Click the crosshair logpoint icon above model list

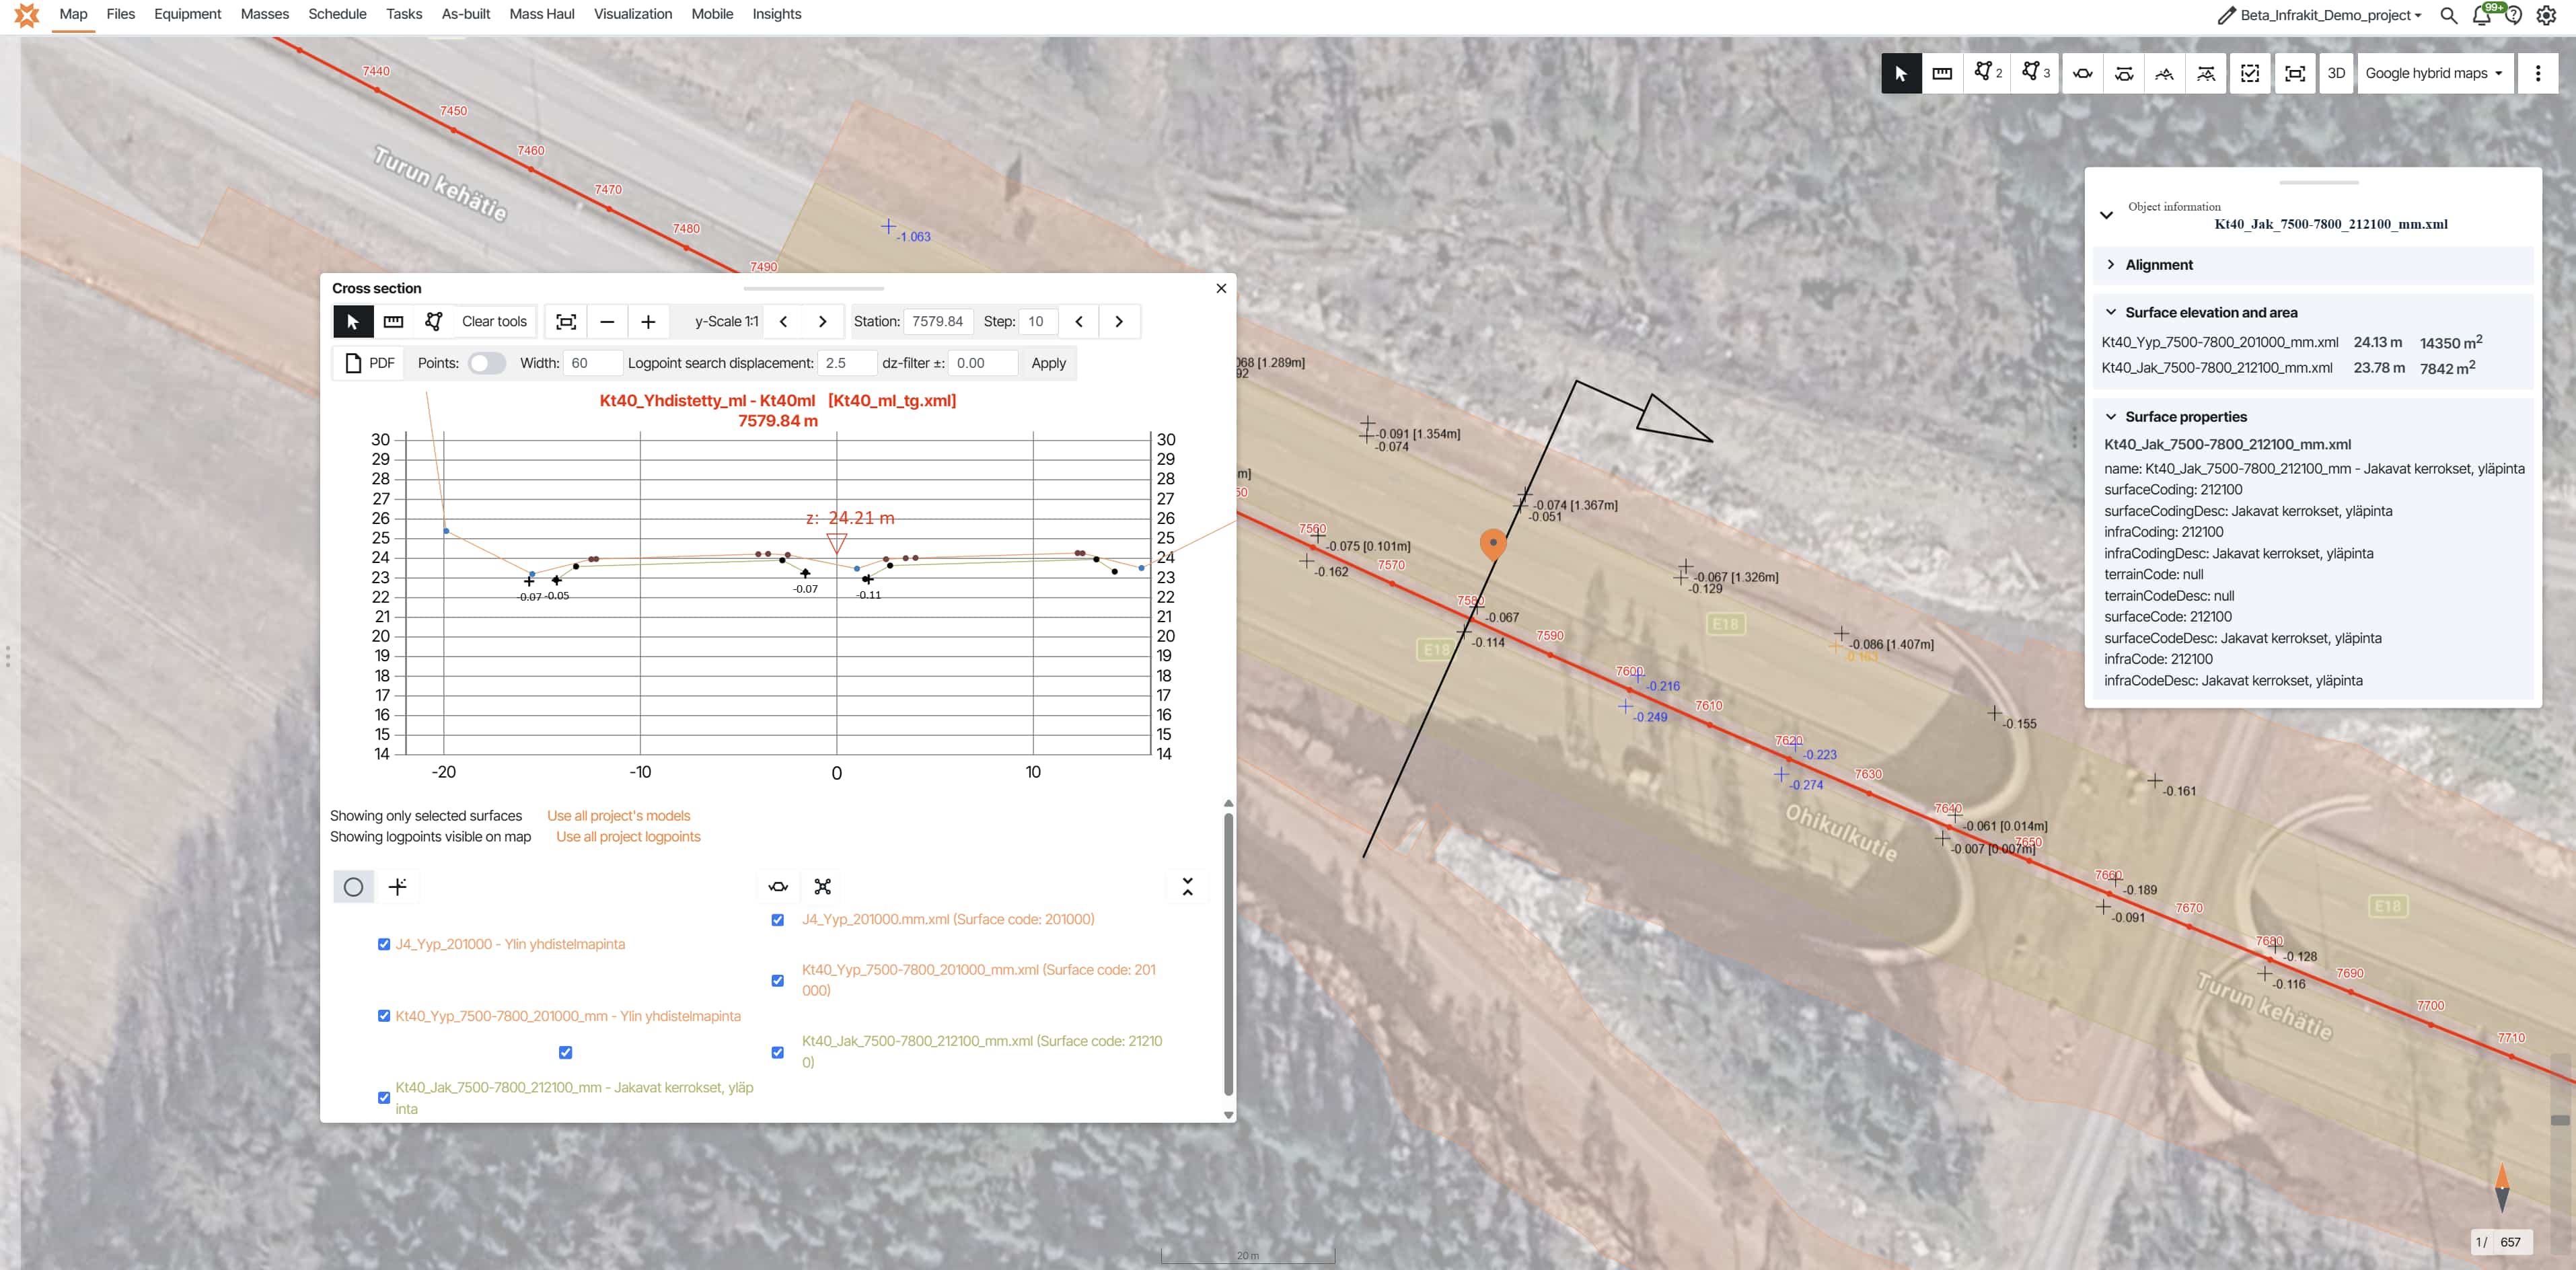397,886
